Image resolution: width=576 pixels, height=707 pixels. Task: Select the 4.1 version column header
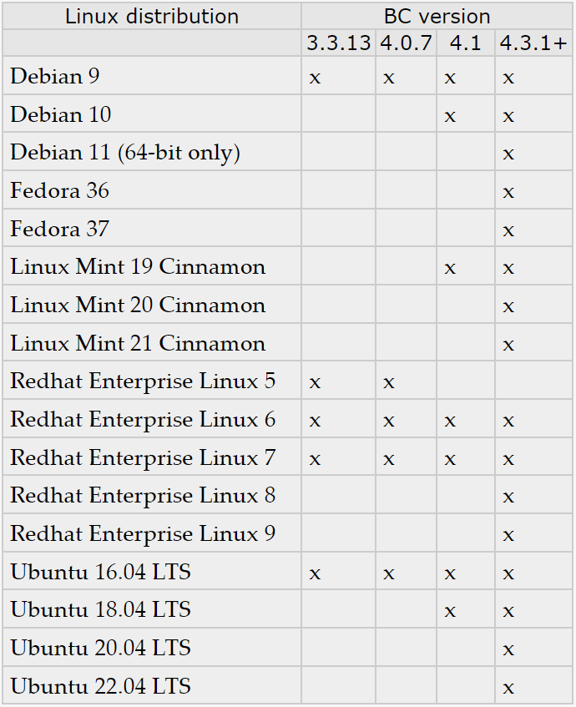point(466,43)
